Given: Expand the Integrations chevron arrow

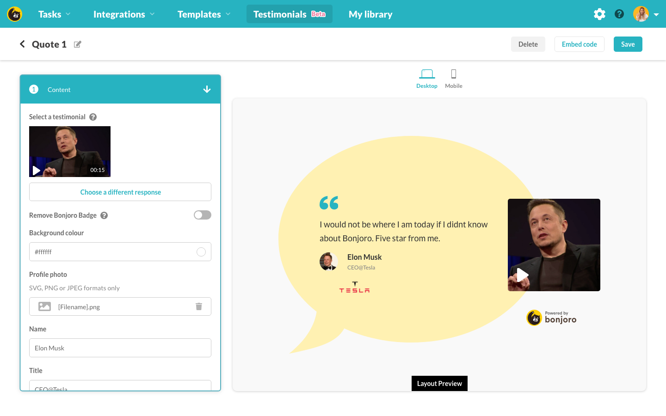Looking at the screenshot, I should [152, 14].
